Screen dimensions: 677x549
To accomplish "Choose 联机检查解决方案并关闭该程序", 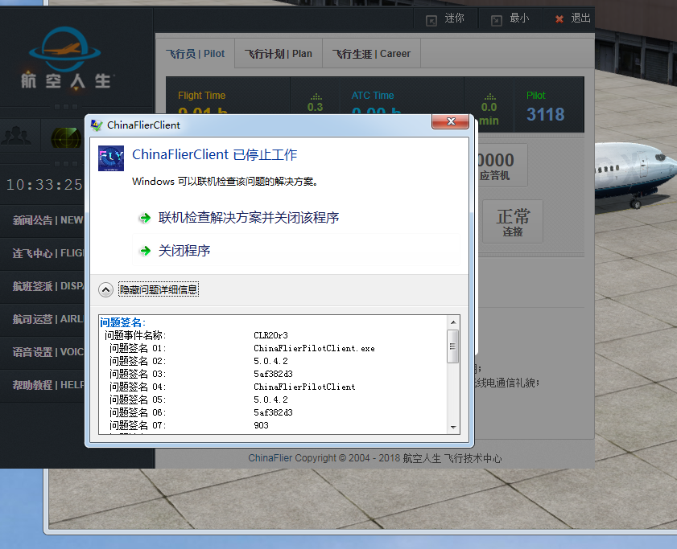I will (x=249, y=218).
